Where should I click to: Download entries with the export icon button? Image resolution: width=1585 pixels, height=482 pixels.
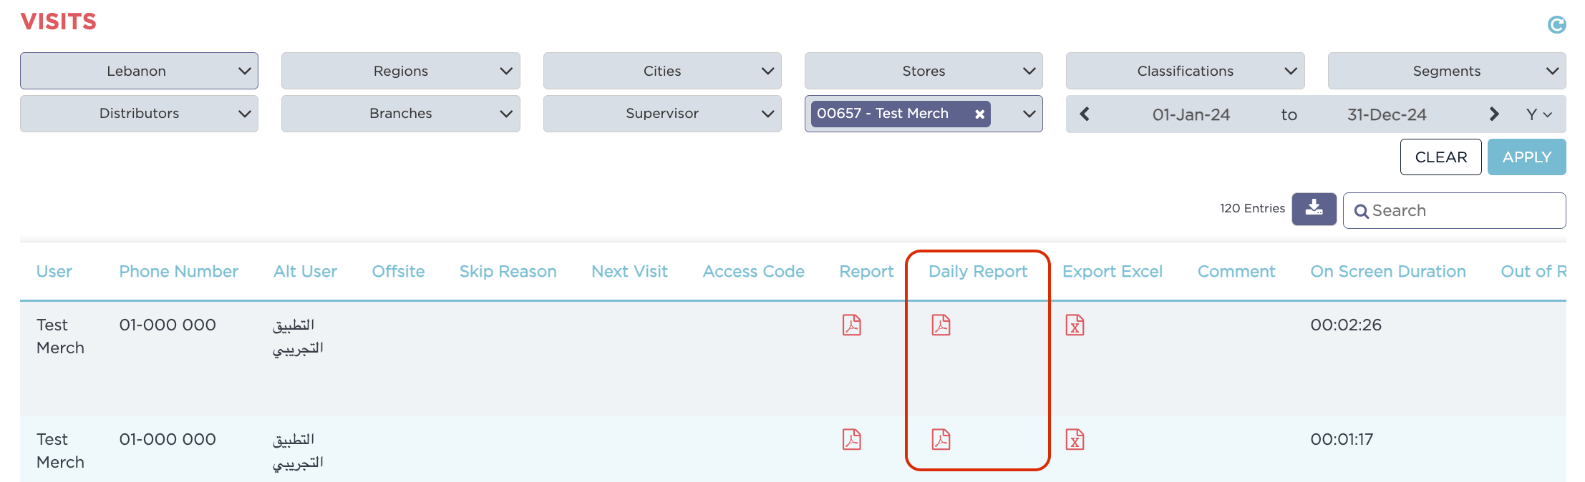(1314, 209)
